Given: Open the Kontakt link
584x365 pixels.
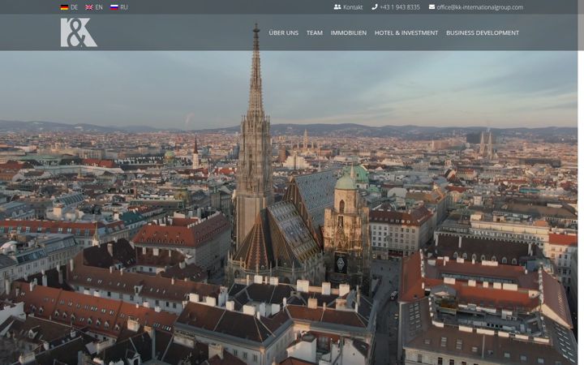Looking at the screenshot, I should [x=353, y=7].
